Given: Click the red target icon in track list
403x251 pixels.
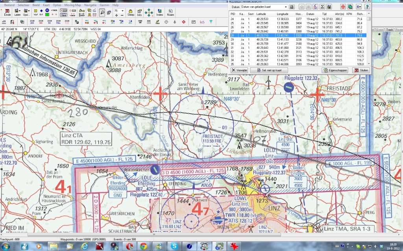Looking at the screenshot, I should (x=342, y=7).
